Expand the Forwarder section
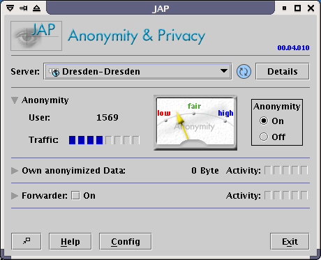321x260 pixels. tap(15, 196)
